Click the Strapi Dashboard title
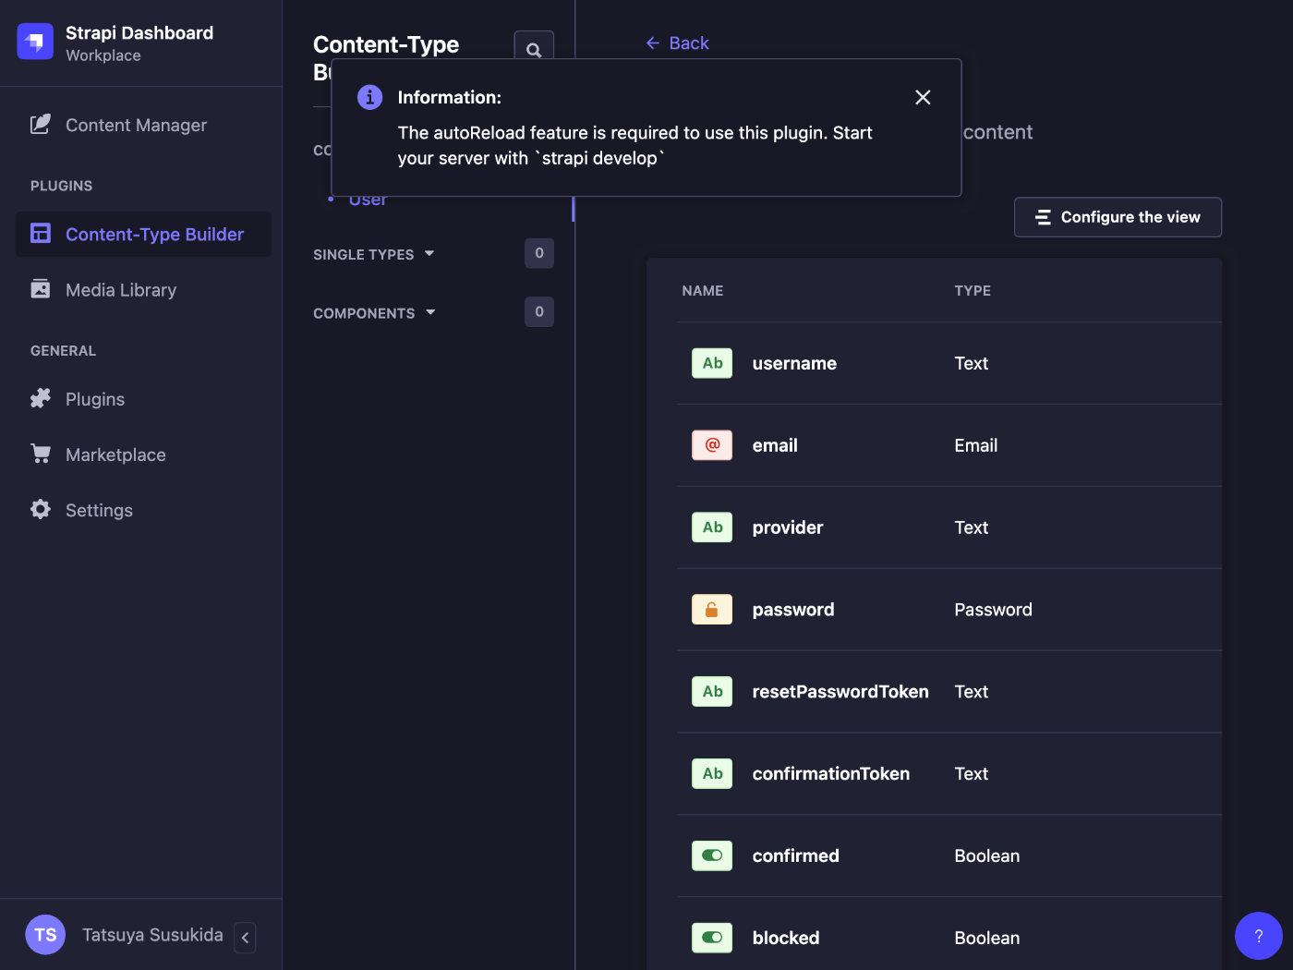Viewport: 1293px width, 970px height. pyautogui.click(x=139, y=33)
